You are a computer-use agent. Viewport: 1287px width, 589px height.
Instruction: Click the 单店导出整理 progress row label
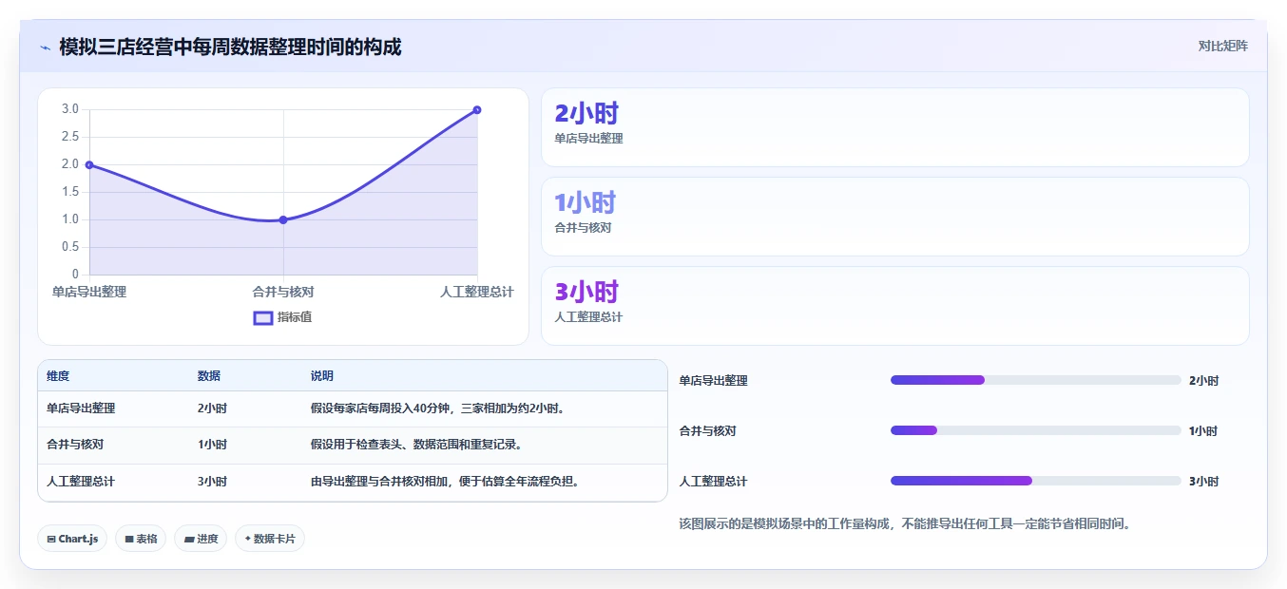pyautogui.click(x=714, y=381)
